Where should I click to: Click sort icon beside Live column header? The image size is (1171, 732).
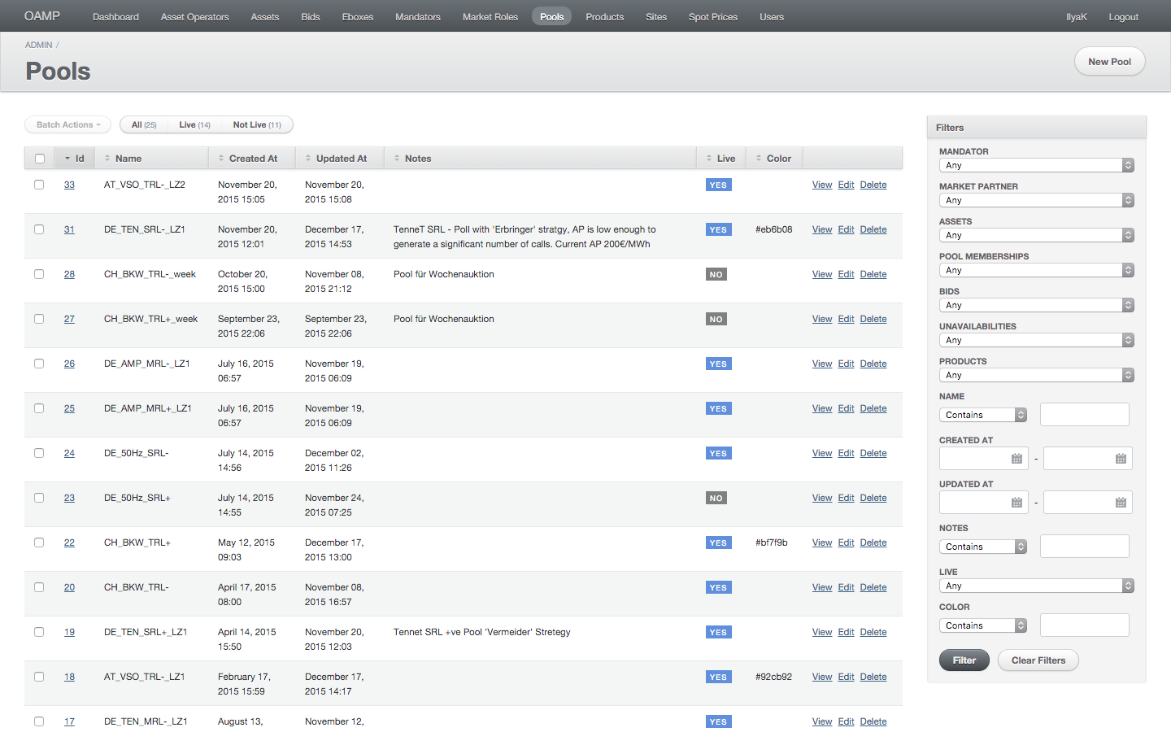click(x=709, y=159)
